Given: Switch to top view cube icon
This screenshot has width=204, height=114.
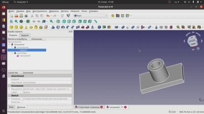Looking at the screenshot, I should point(69,22).
